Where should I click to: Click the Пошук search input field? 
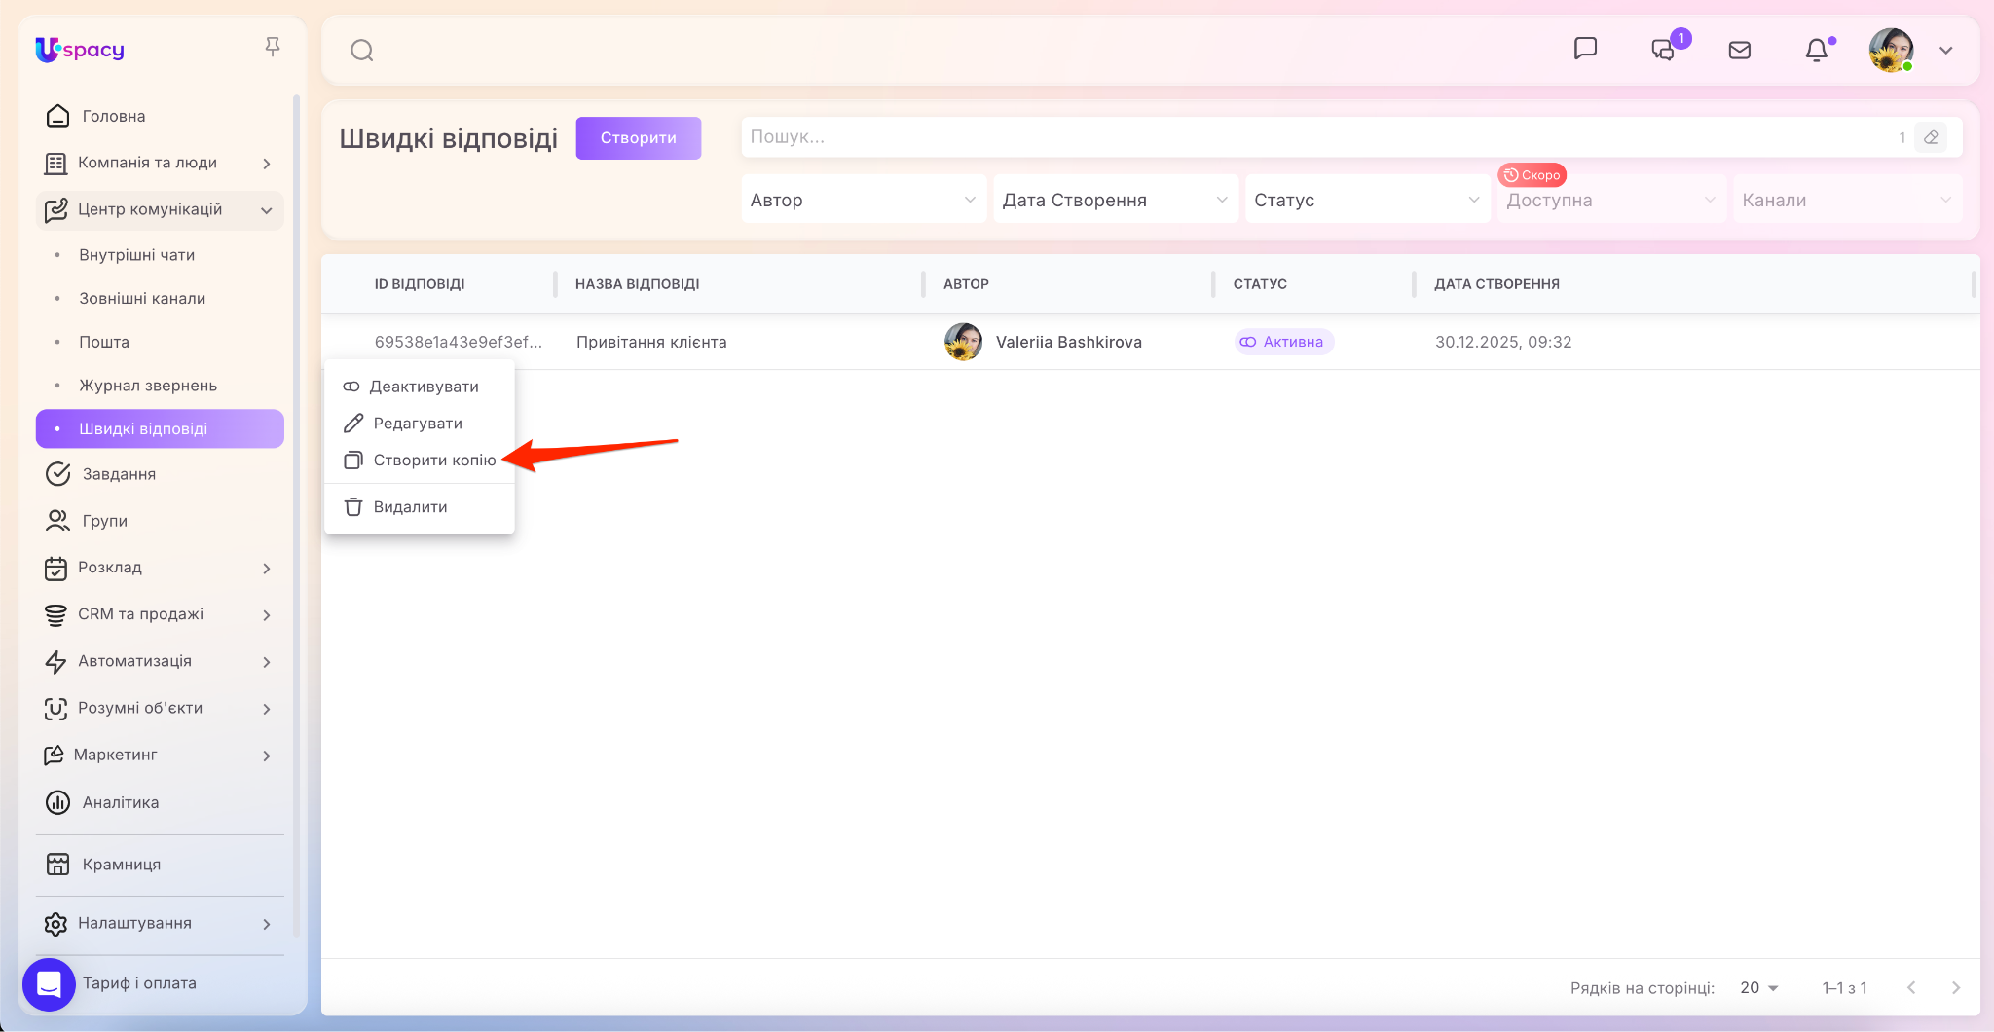point(1314,137)
